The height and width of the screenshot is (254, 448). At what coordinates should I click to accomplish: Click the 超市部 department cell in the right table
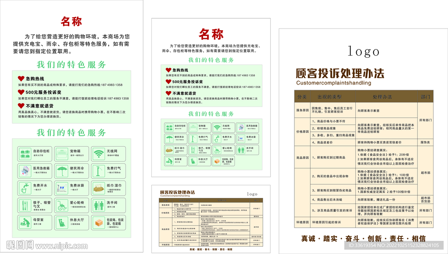(425, 173)
